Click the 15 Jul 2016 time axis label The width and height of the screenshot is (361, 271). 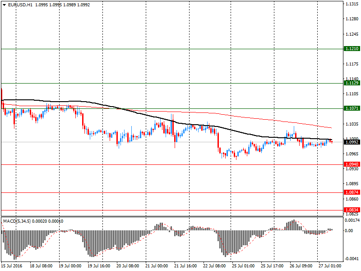(12, 266)
